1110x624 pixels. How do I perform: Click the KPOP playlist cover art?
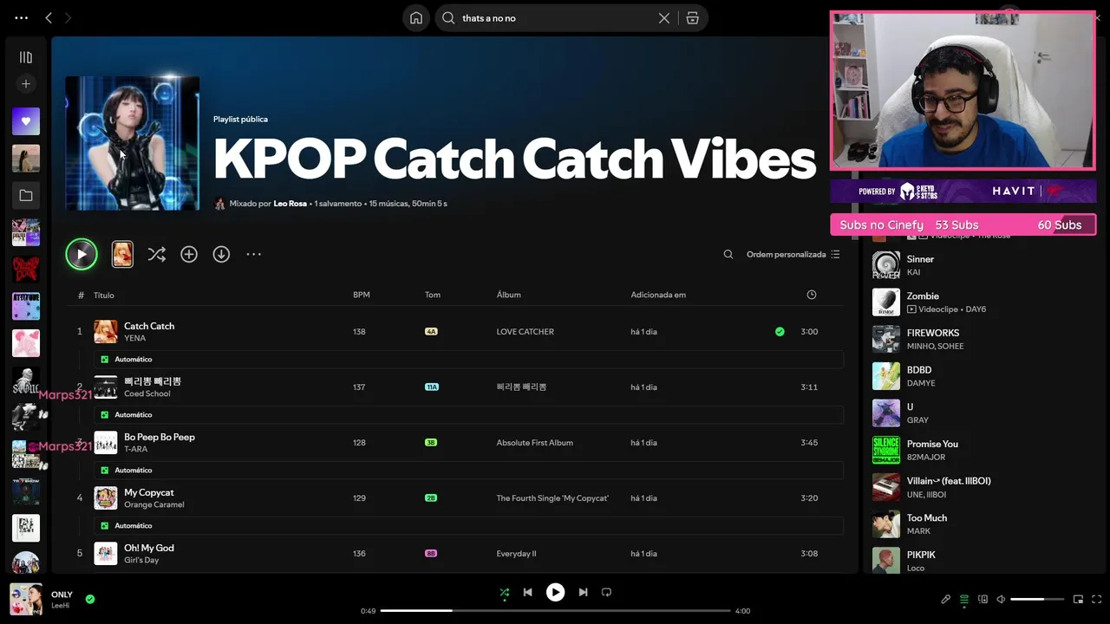click(133, 143)
